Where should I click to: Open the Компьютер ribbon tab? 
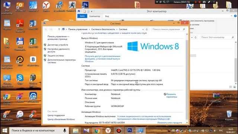point(94,16)
